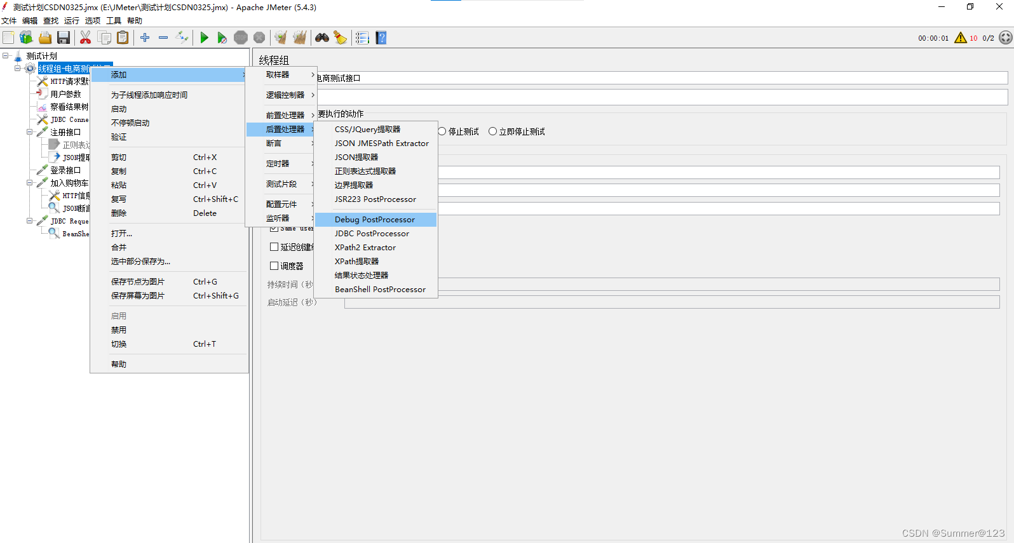The width and height of the screenshot is (1014, 543).
Task: Expand the 前置处理器 submenu
Action: (x=281, y=116)
